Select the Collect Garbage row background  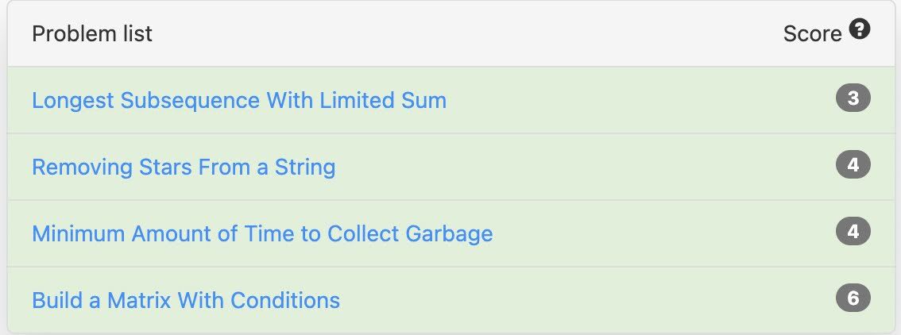(x=450, y=233)
